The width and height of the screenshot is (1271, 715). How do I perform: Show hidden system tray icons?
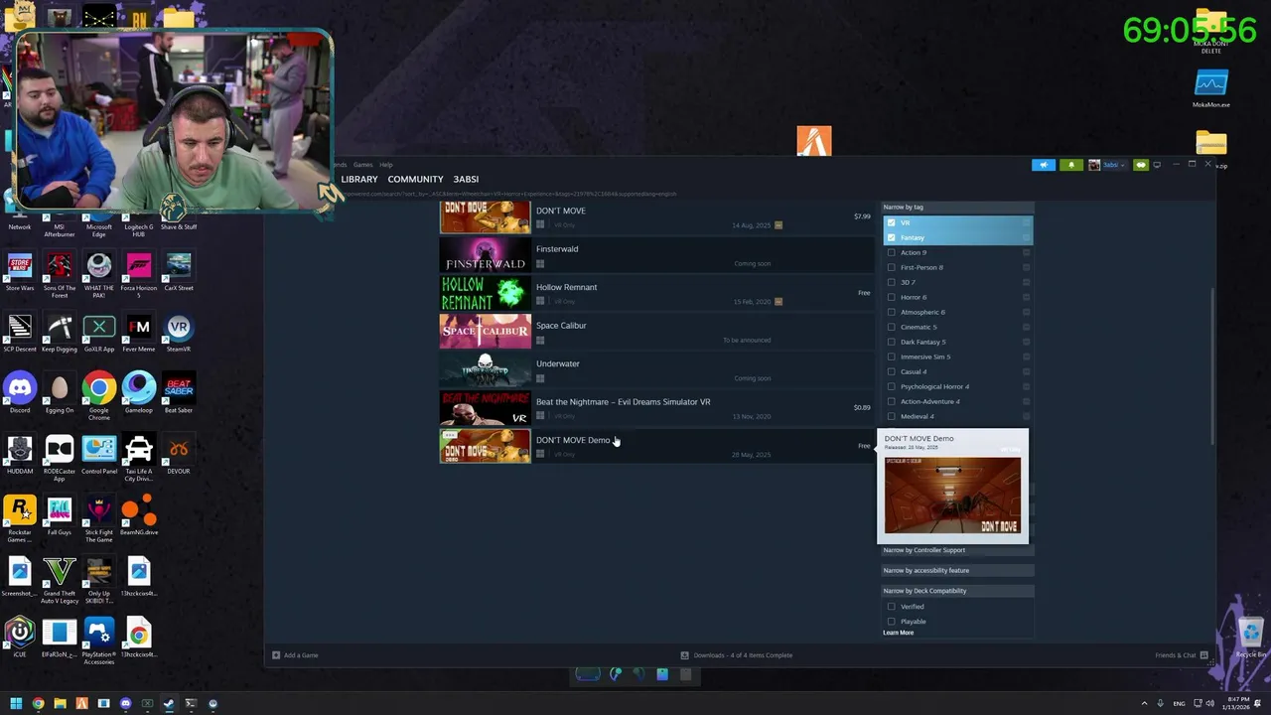pyautogui.click(x=1144, y=703)
